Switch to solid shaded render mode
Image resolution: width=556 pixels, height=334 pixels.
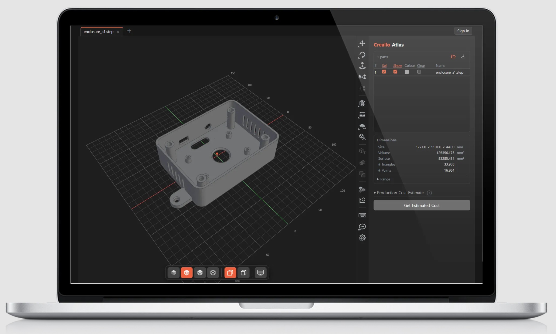[174, 272]
